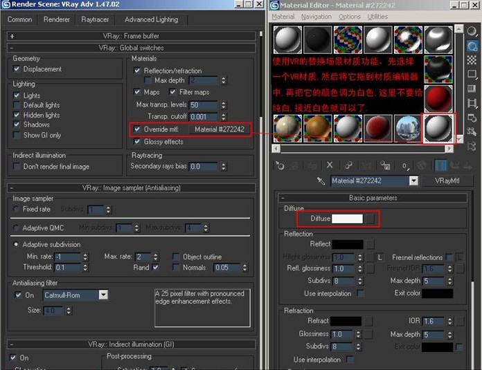Switch to the Advanced Lighting tab
This screenshot has height=370, width=482.
point(151,19)
